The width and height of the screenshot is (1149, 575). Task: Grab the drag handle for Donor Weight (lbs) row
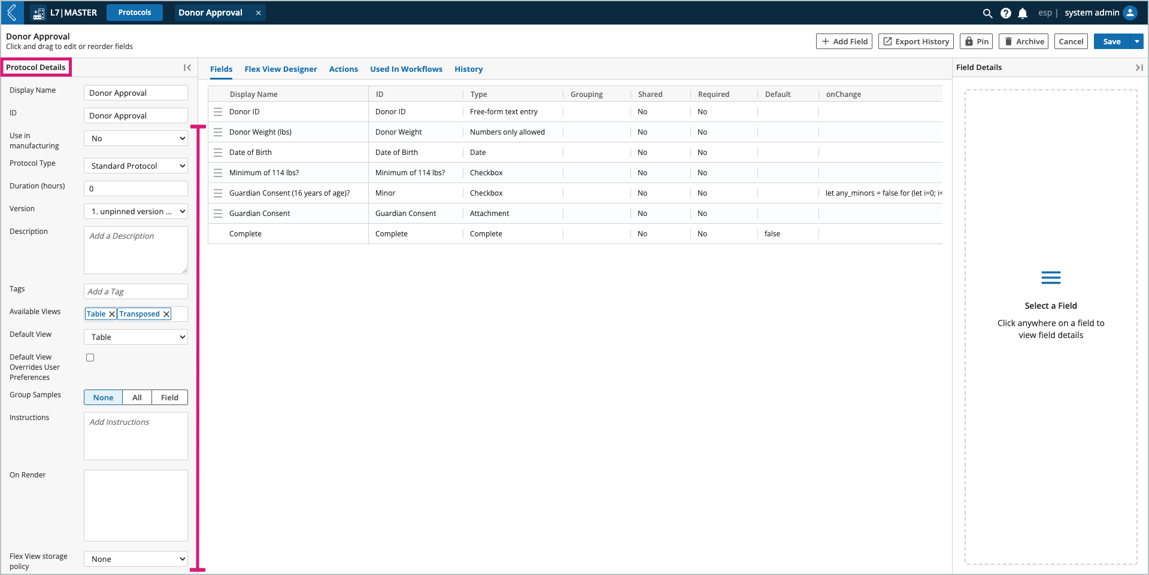(218, 132)
